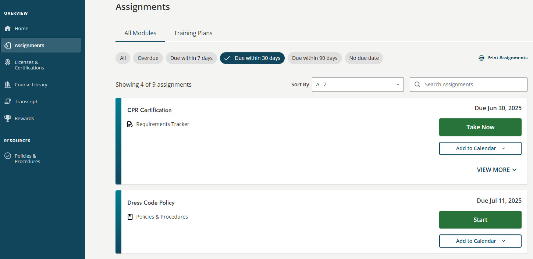The height and width of the screenshot is (259, 533).
Task: Click inside the Search Assignments field
Action: (x=468, y=84)
